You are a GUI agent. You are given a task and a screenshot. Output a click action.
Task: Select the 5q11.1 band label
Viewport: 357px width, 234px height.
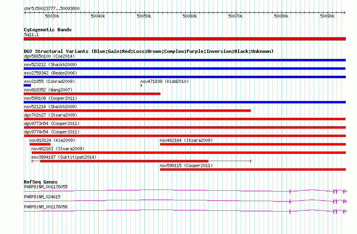[x=31, y=34]
